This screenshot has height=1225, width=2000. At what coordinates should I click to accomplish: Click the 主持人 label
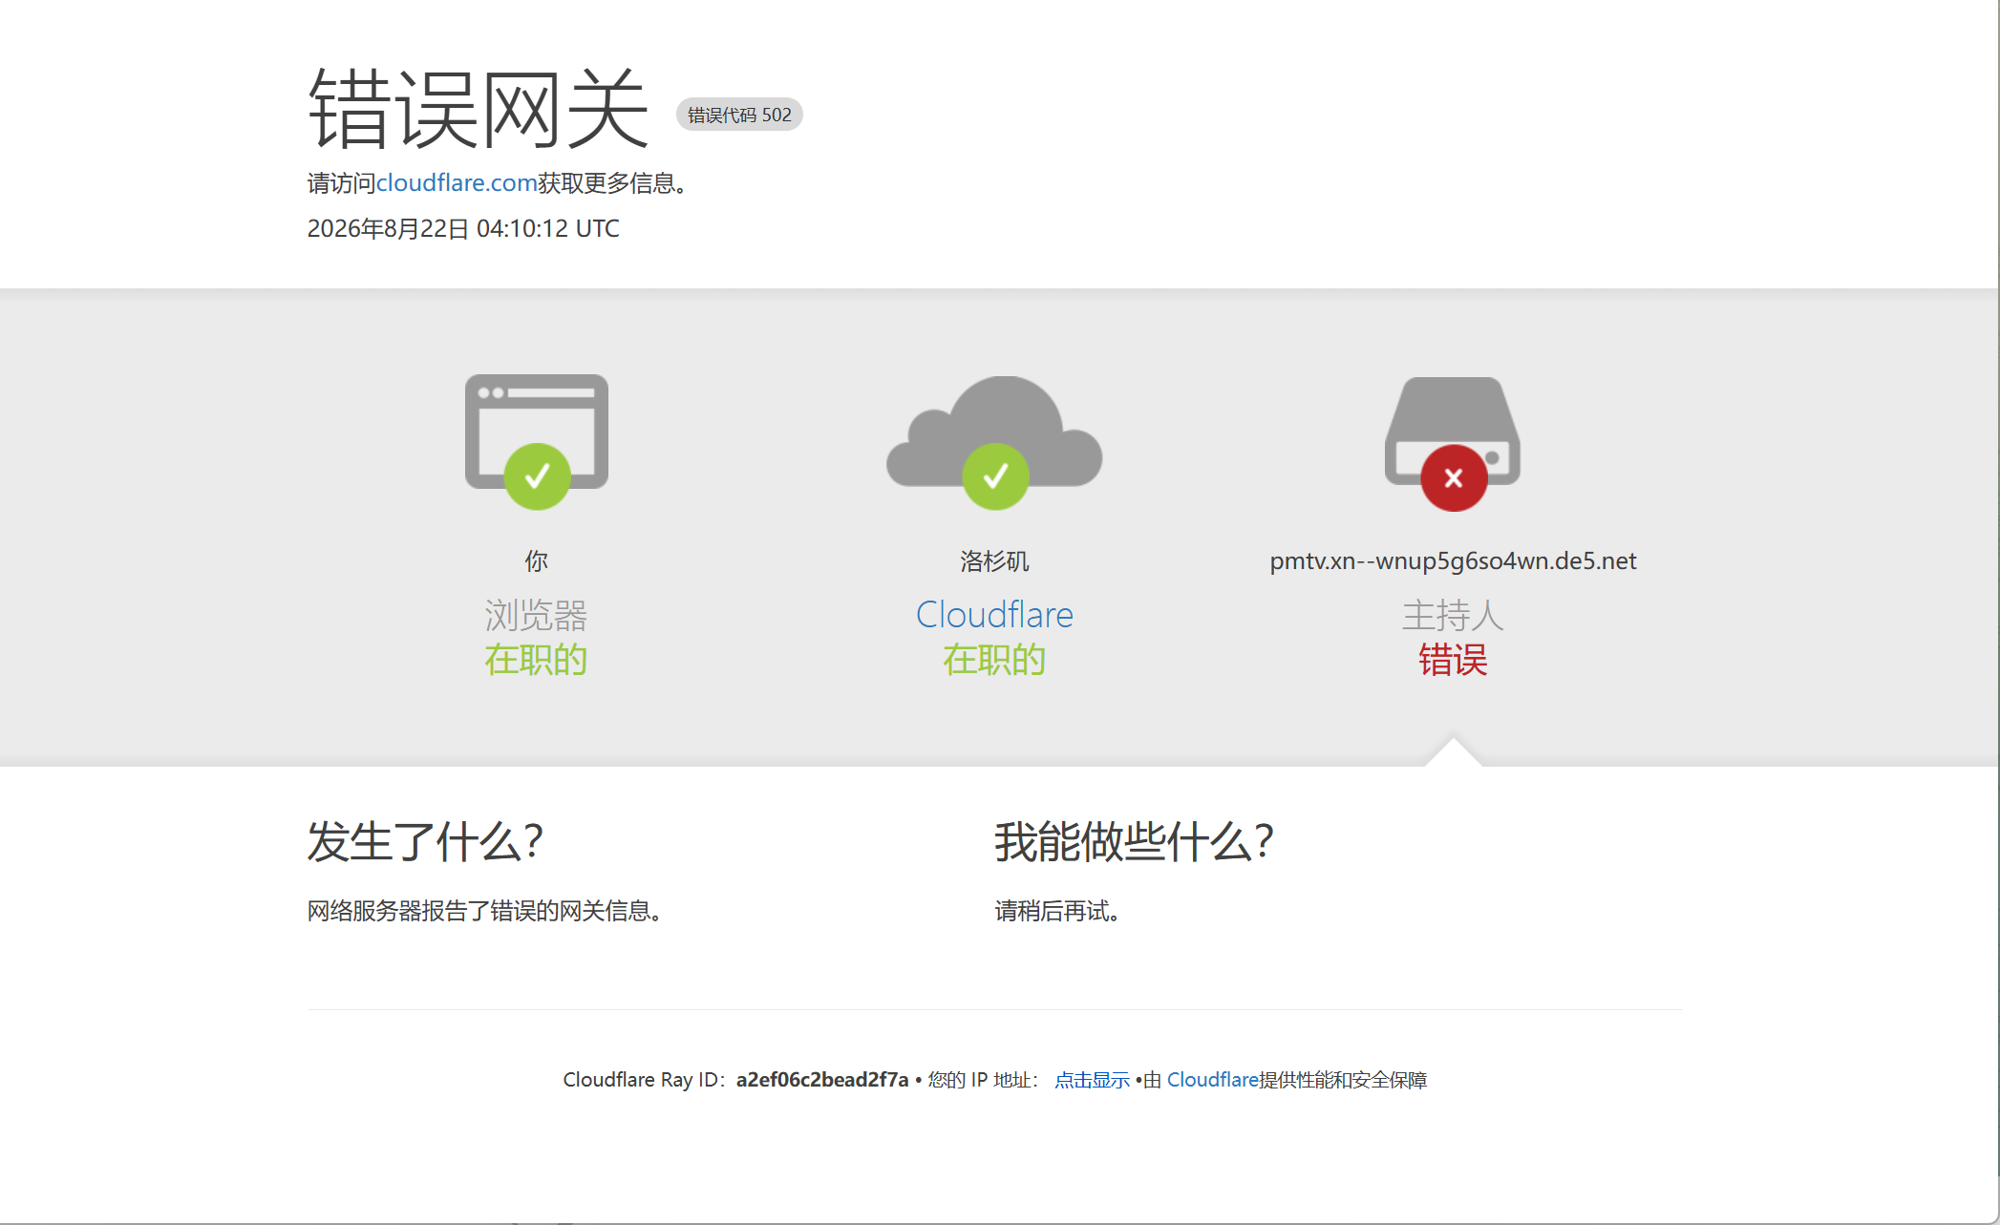click(1453, 615)
